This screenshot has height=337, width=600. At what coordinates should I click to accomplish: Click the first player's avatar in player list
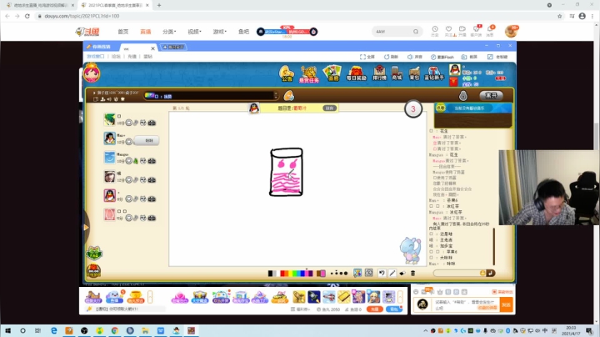[109, 119]
